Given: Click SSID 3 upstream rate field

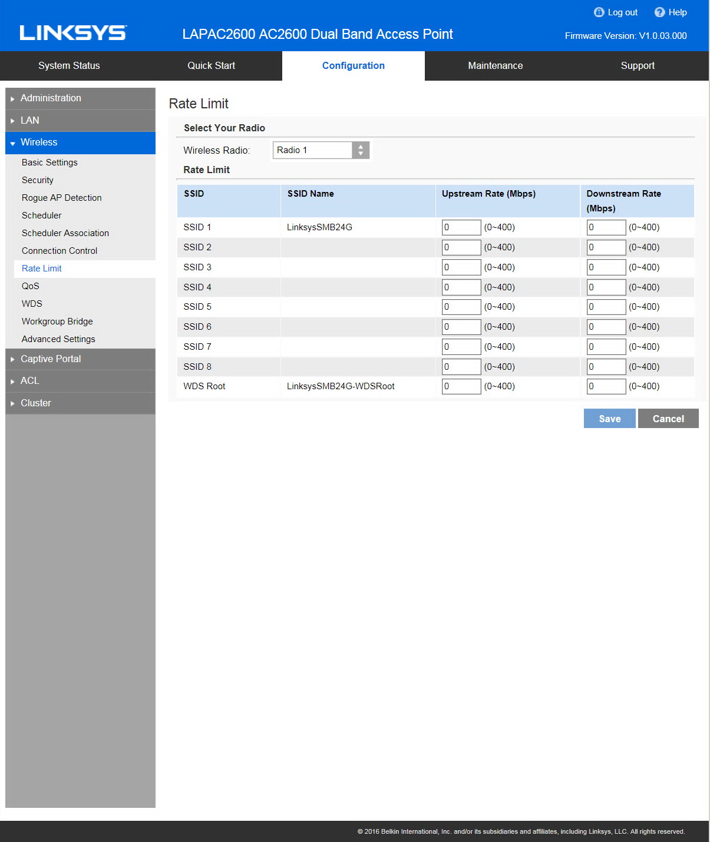Looking at the screenshot, I should [x=461, y=267].
